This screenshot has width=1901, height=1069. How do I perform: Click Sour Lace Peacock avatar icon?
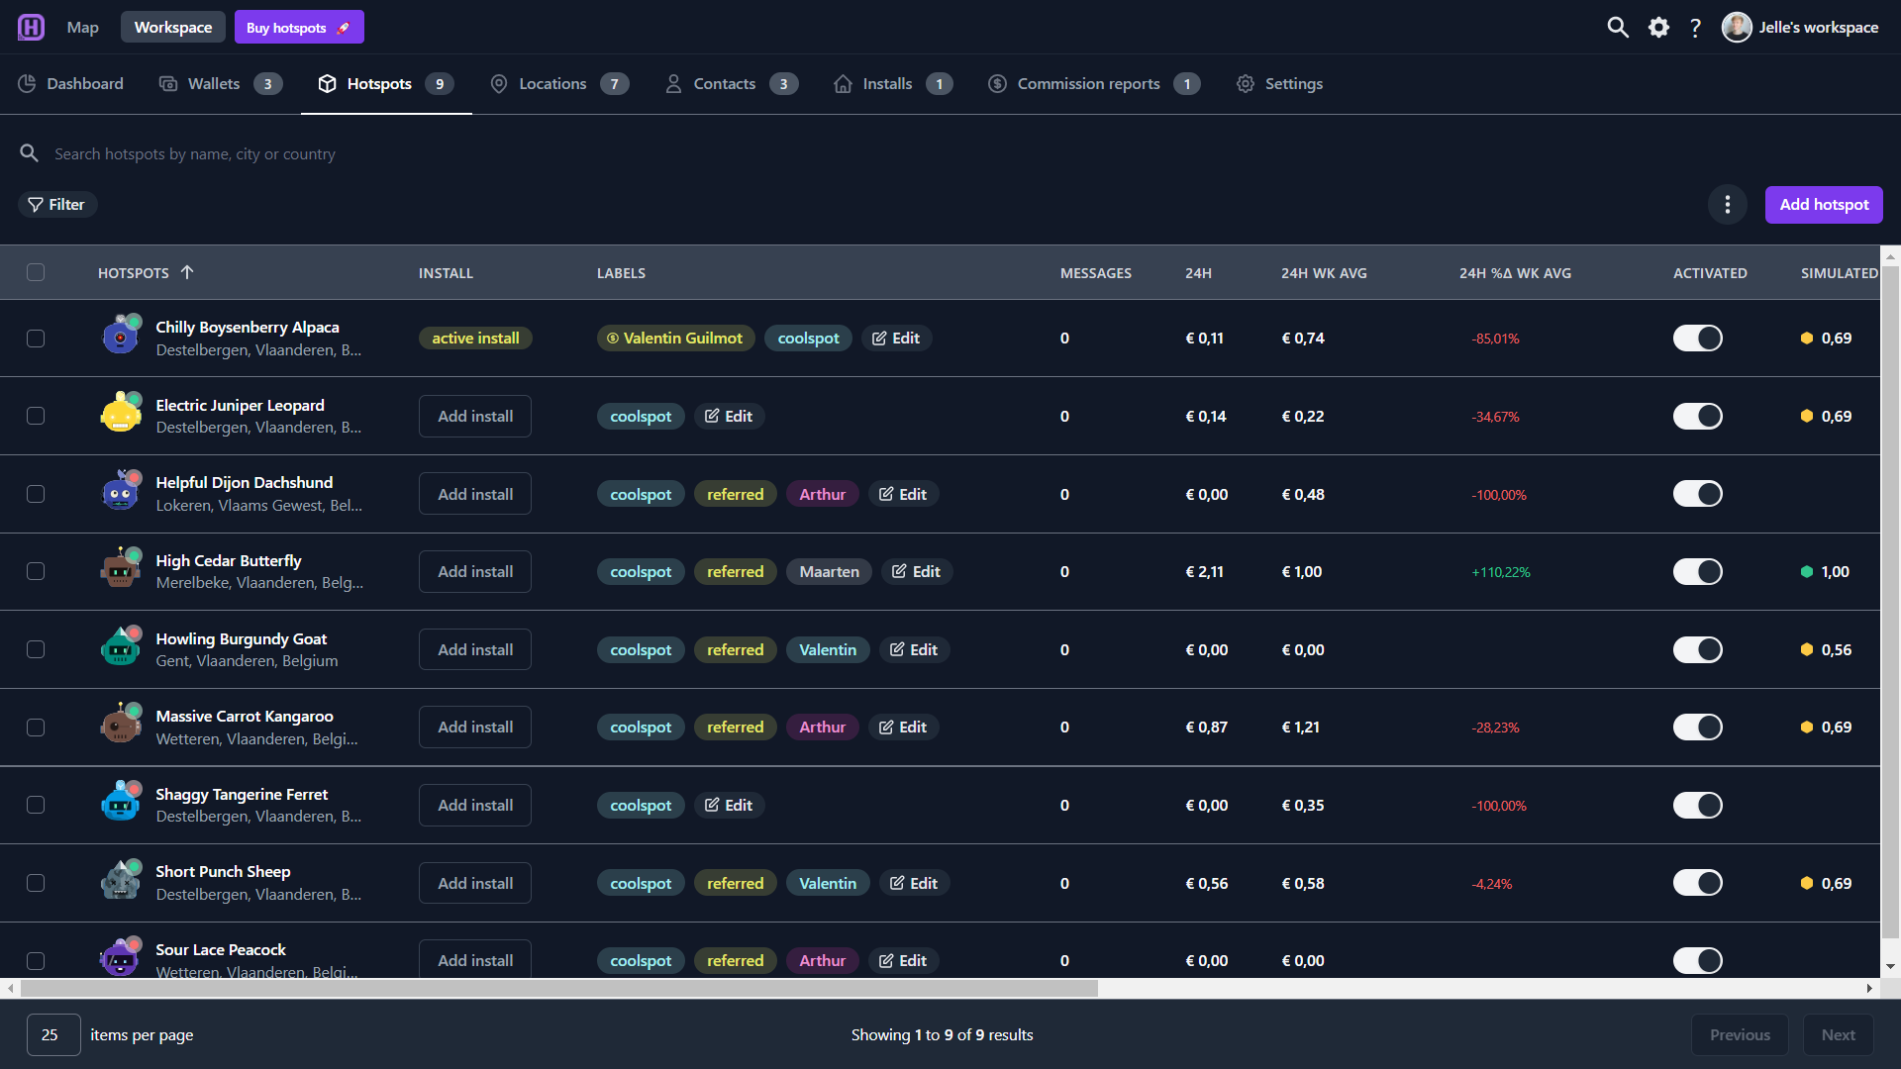pyautogui.click(x=121, y=958)
